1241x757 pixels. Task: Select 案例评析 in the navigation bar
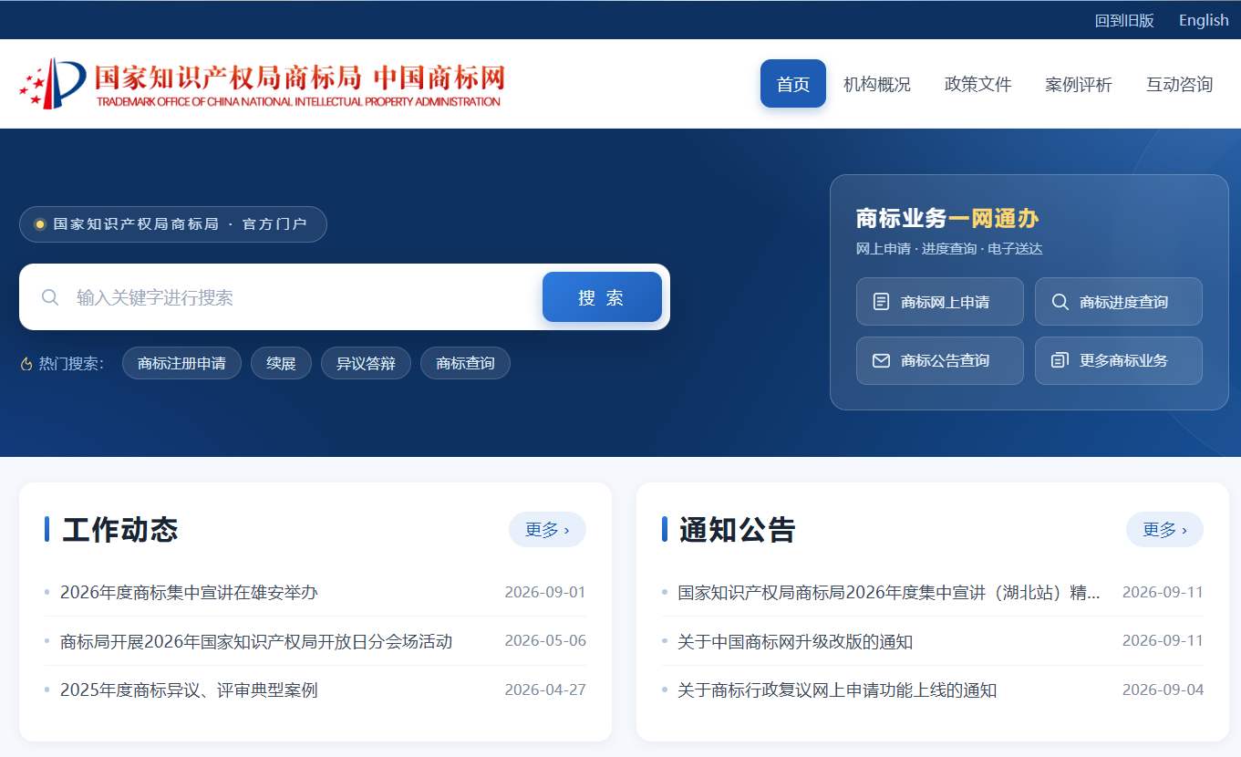1079,84
